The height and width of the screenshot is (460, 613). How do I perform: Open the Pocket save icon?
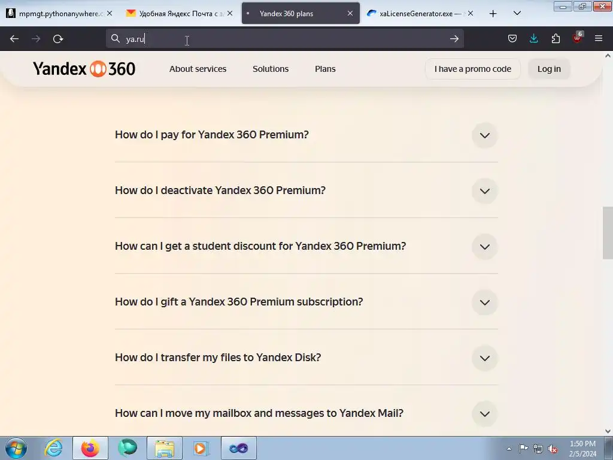coord(512,38)
